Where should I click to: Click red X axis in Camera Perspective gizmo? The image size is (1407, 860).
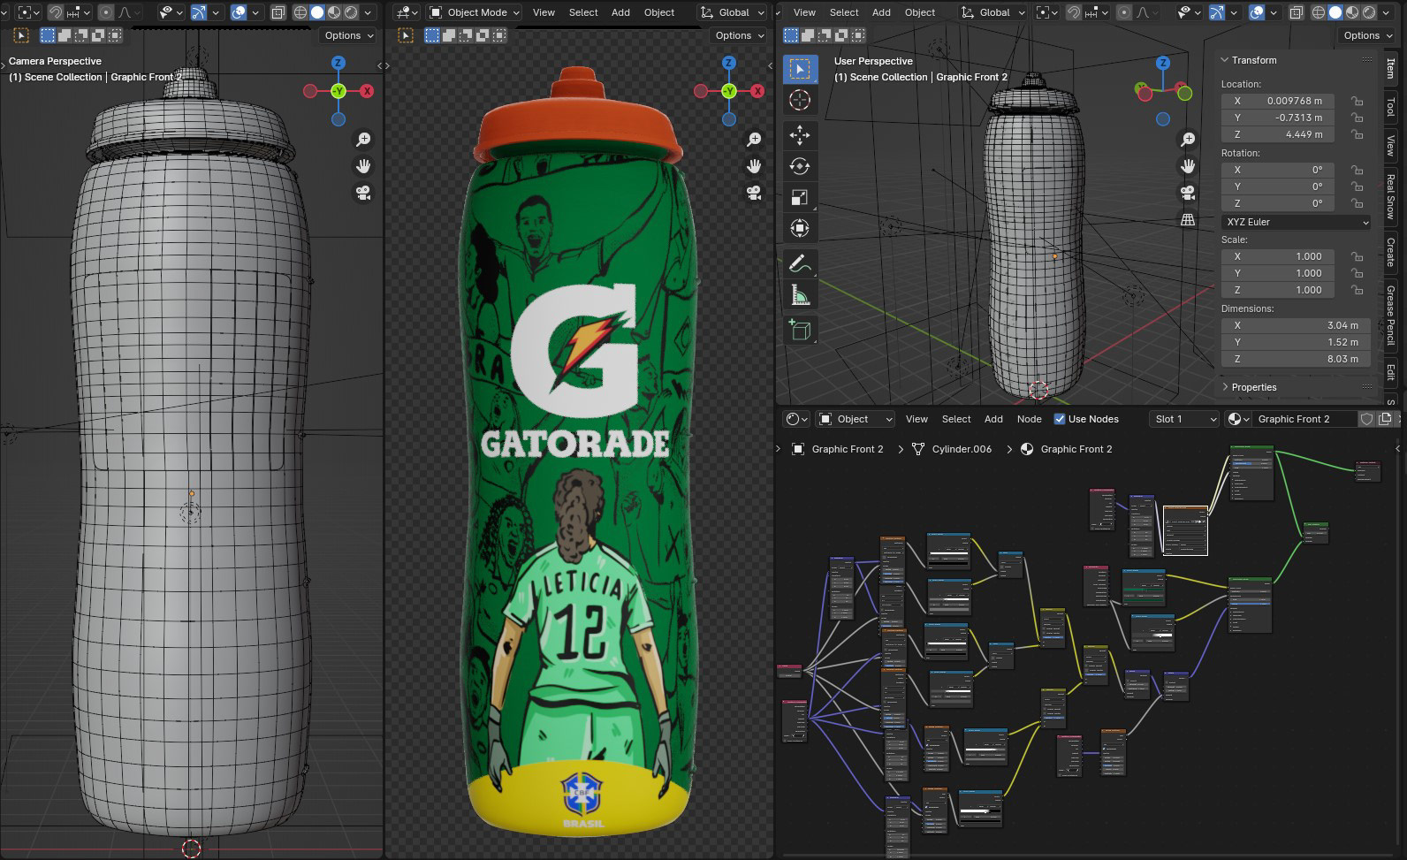(x=367, y=91)
